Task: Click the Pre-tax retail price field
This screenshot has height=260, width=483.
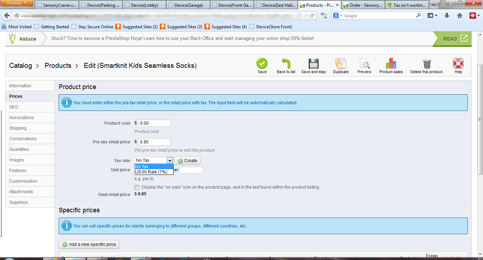Action: coord(154,142)
